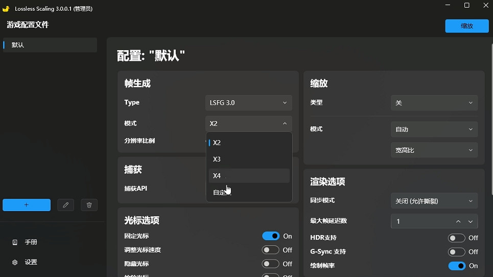Turn on G-Sync 支持 switch

[457, 252]
